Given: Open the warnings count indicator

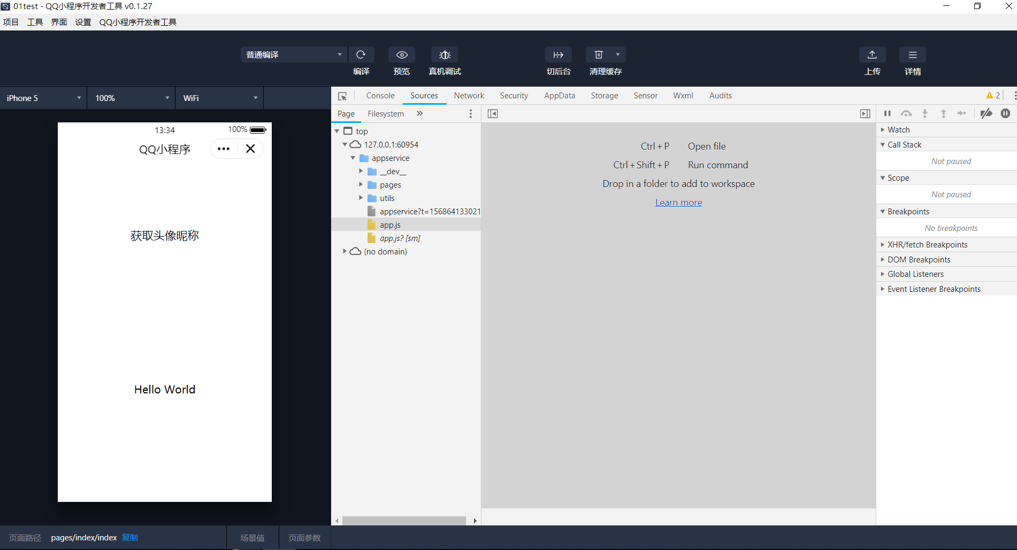Looking at the screenshot, I should (x=993, y=96).
